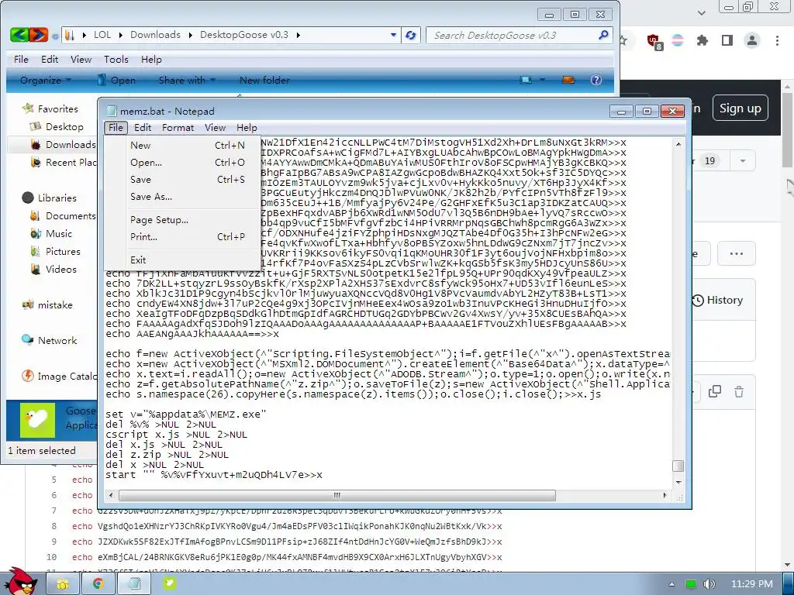Open the Tools menu in Explorer

click(x=116, y=59)
